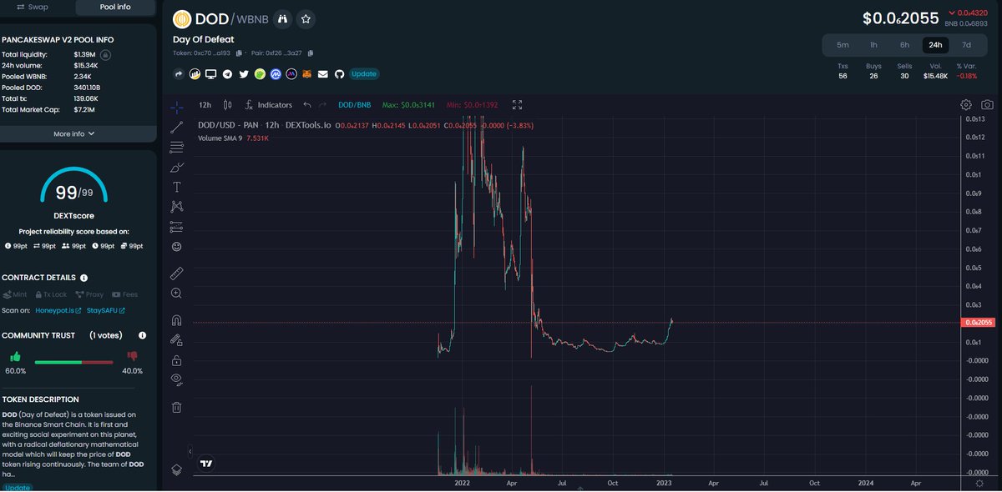This screenshot has width=1002, height=492.
Task: Open time axis settings icon bottom right
Action: [x=979, y=483]
